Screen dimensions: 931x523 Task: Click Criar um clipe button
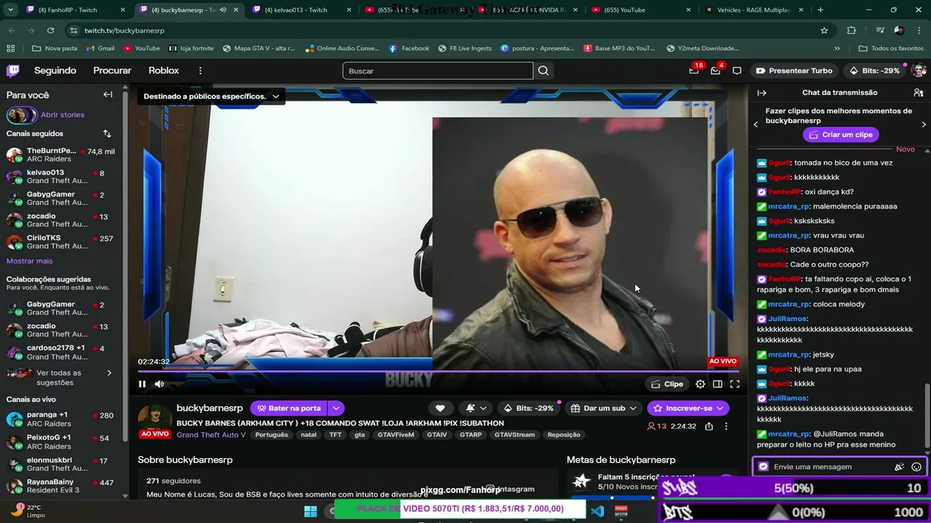click(841, 134)
